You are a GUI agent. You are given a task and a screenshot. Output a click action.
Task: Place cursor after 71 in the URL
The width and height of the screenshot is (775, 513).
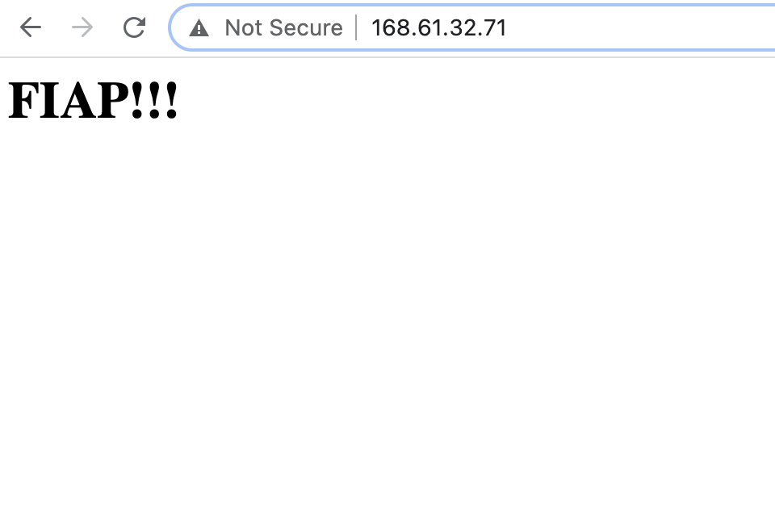click(x=508, y=27)
